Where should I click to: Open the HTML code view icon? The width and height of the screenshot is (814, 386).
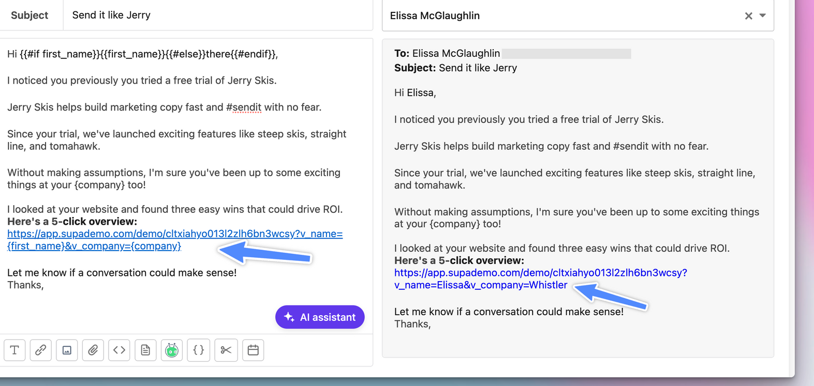[x=119, y=350]
